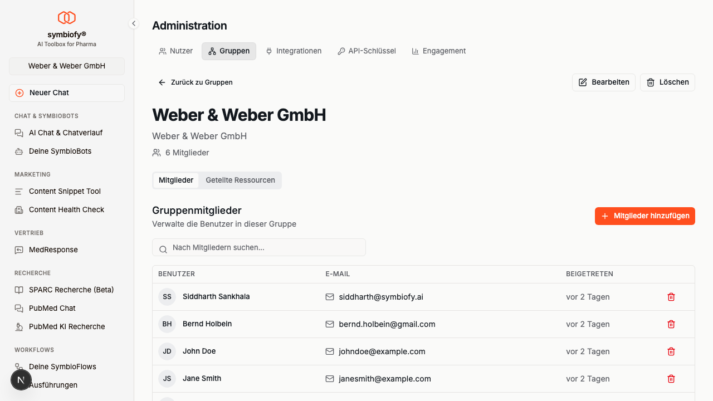
Task: Click the member search field
Action: (259, 247)
